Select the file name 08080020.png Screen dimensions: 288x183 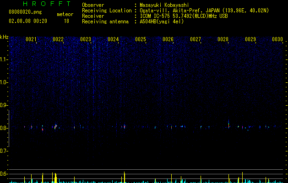point(25,12)
